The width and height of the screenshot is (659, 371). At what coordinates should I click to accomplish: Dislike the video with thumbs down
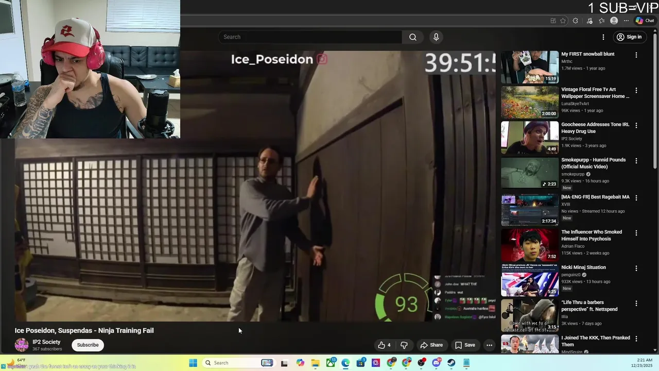(404, 345)
